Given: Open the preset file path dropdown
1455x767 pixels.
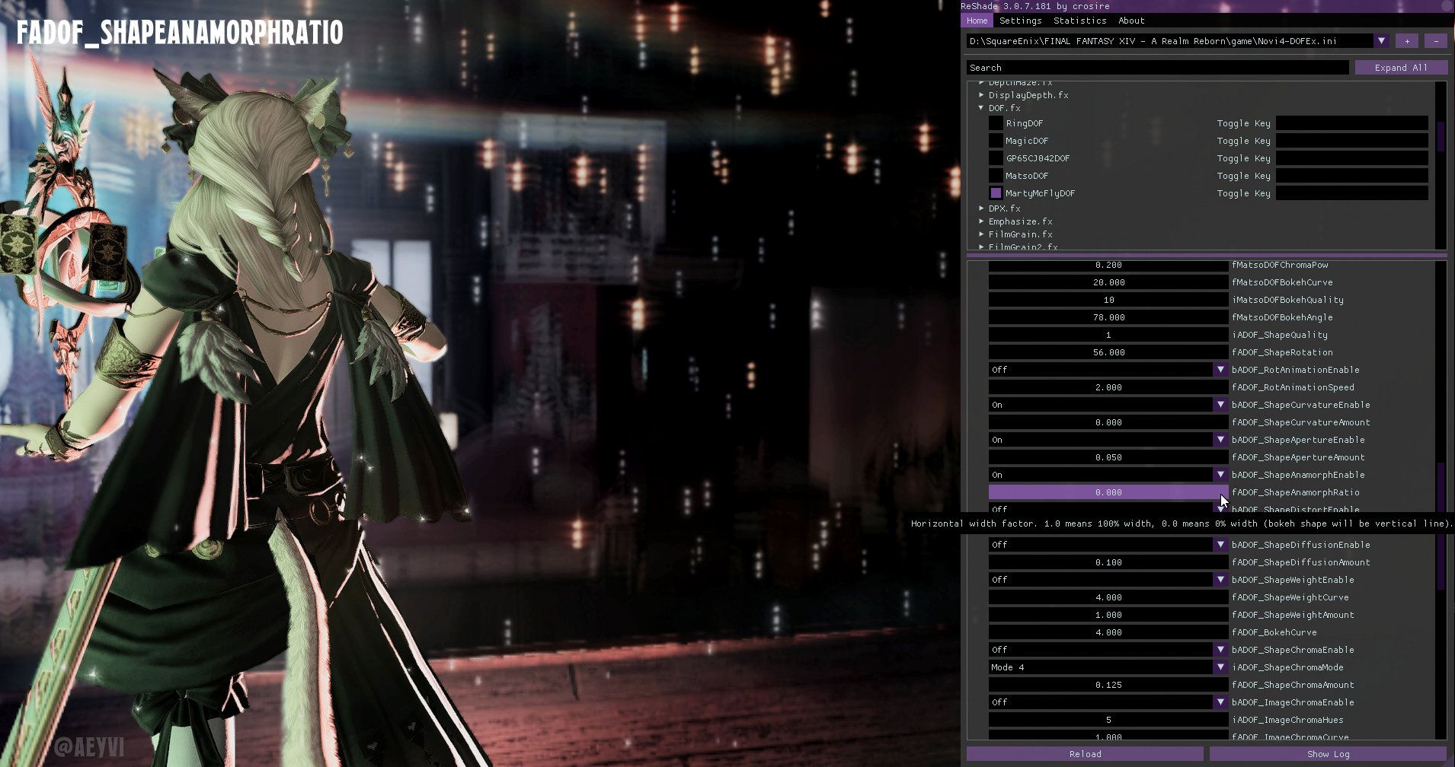Looking at the screenshot, I should coord(1380,41).
